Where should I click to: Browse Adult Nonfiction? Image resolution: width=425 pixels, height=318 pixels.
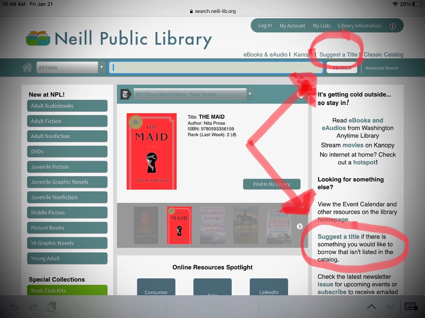pyautogui.click(x=67, y=136)
